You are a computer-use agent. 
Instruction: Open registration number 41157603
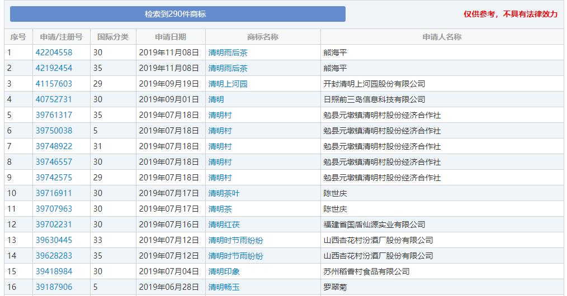point(54,84)
